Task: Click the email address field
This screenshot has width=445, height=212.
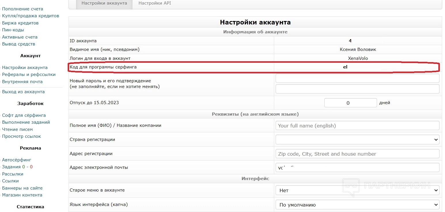Action: point(357,167)
